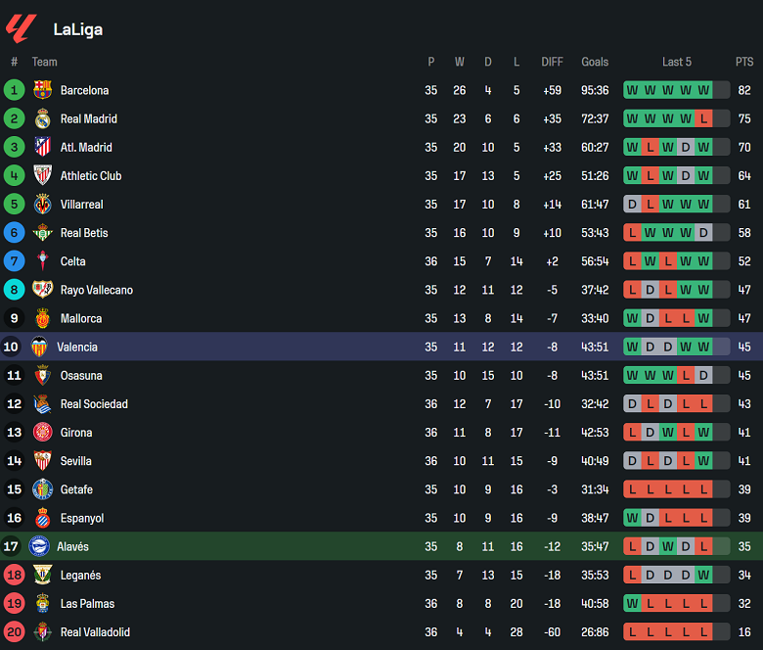
Task: Click the Real Madrid club crest
Action: coord(42,118)
